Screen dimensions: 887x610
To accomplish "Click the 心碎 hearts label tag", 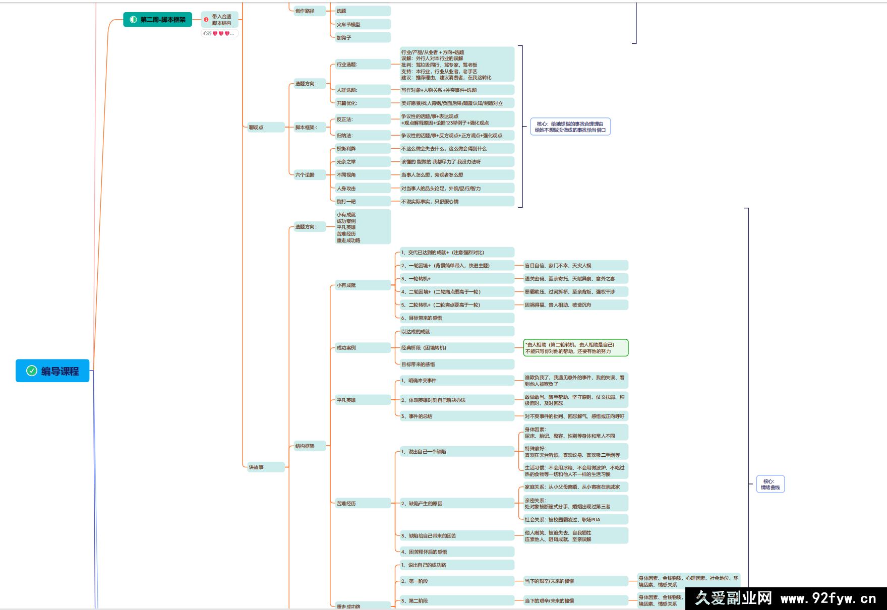I will (x=219, y=34).
